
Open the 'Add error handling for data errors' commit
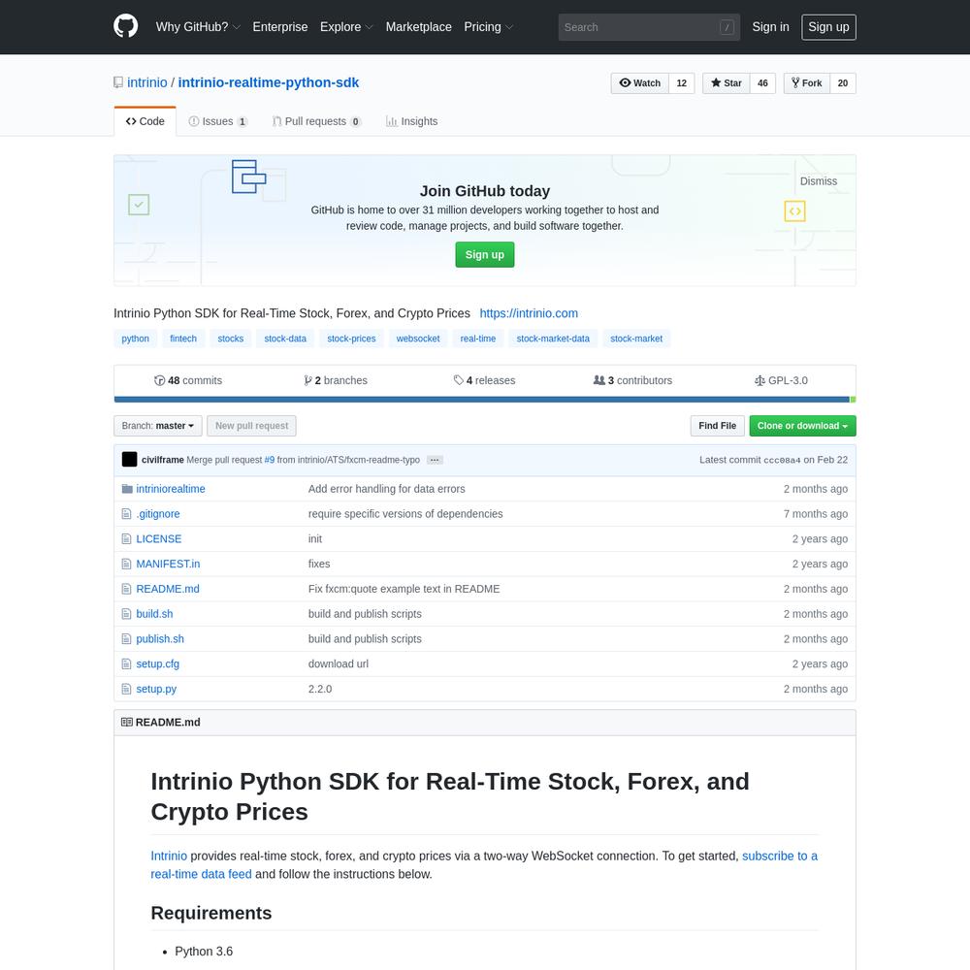tap(387, 489)
